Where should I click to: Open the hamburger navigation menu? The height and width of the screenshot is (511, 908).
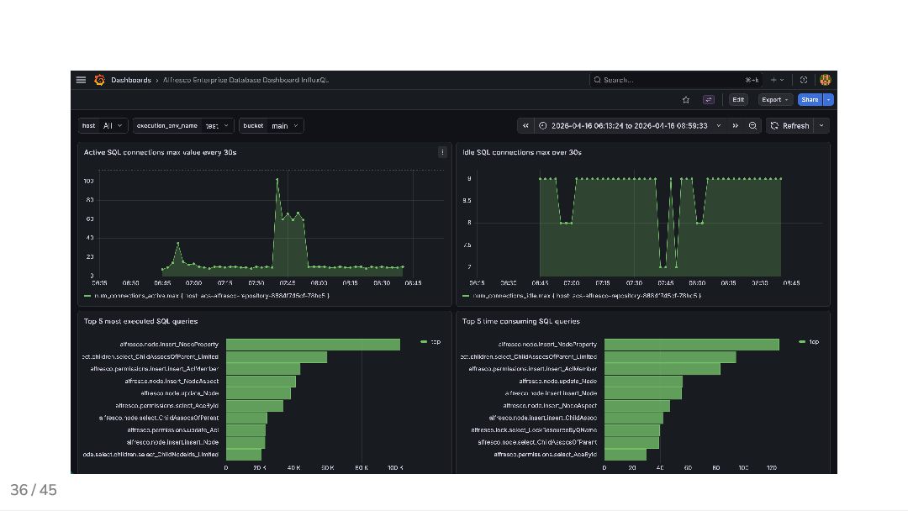[x=81, y=80]
